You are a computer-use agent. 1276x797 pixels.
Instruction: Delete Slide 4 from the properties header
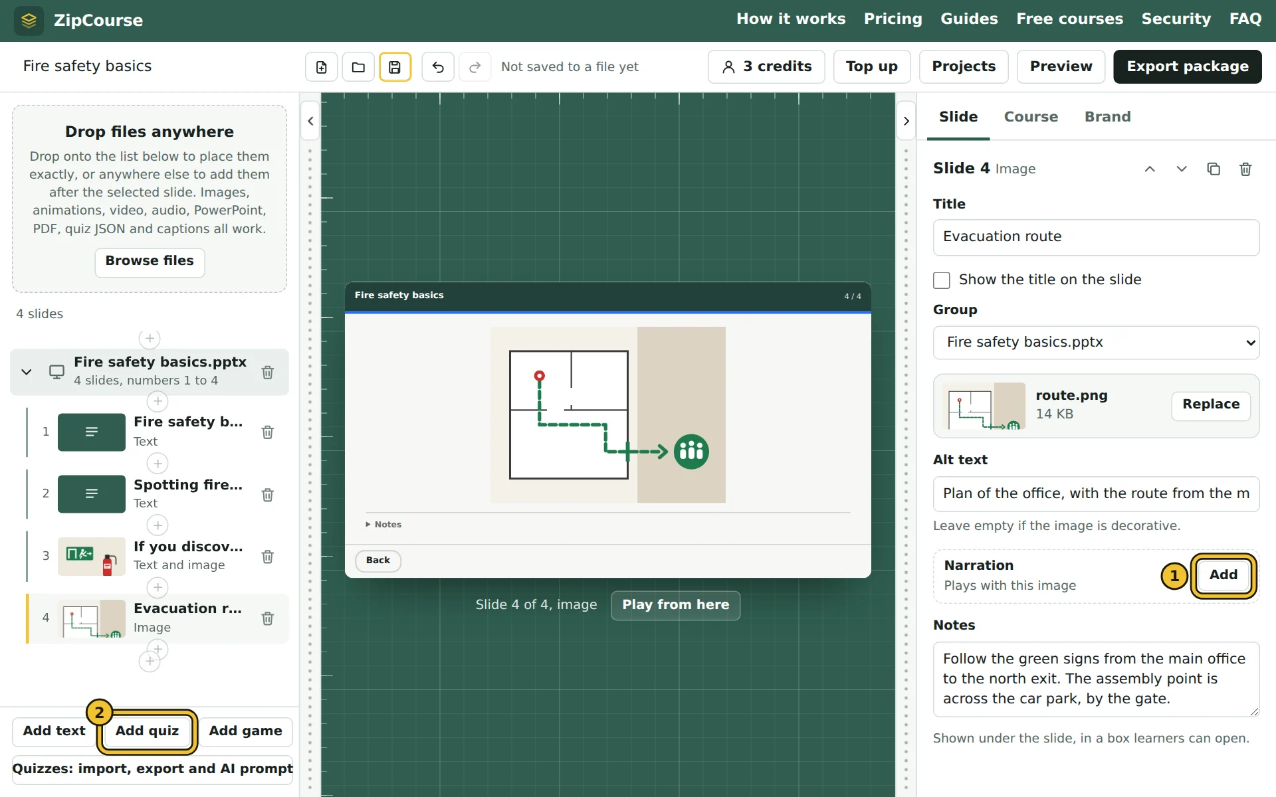(x=1245, y=169)
